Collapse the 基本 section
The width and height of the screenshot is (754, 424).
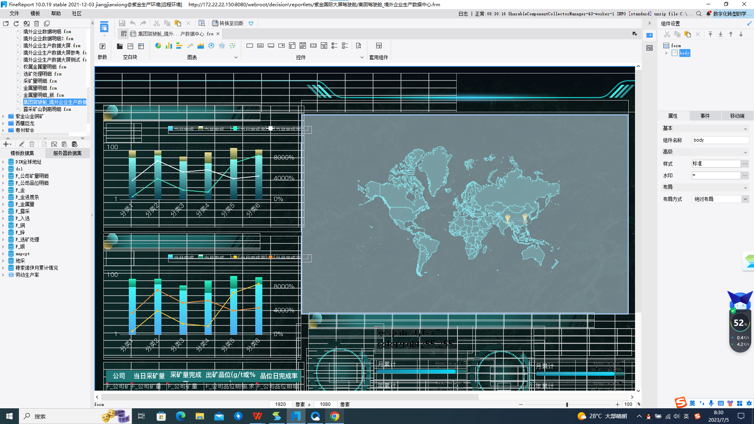pyautogui.click(x=745, y=129)
